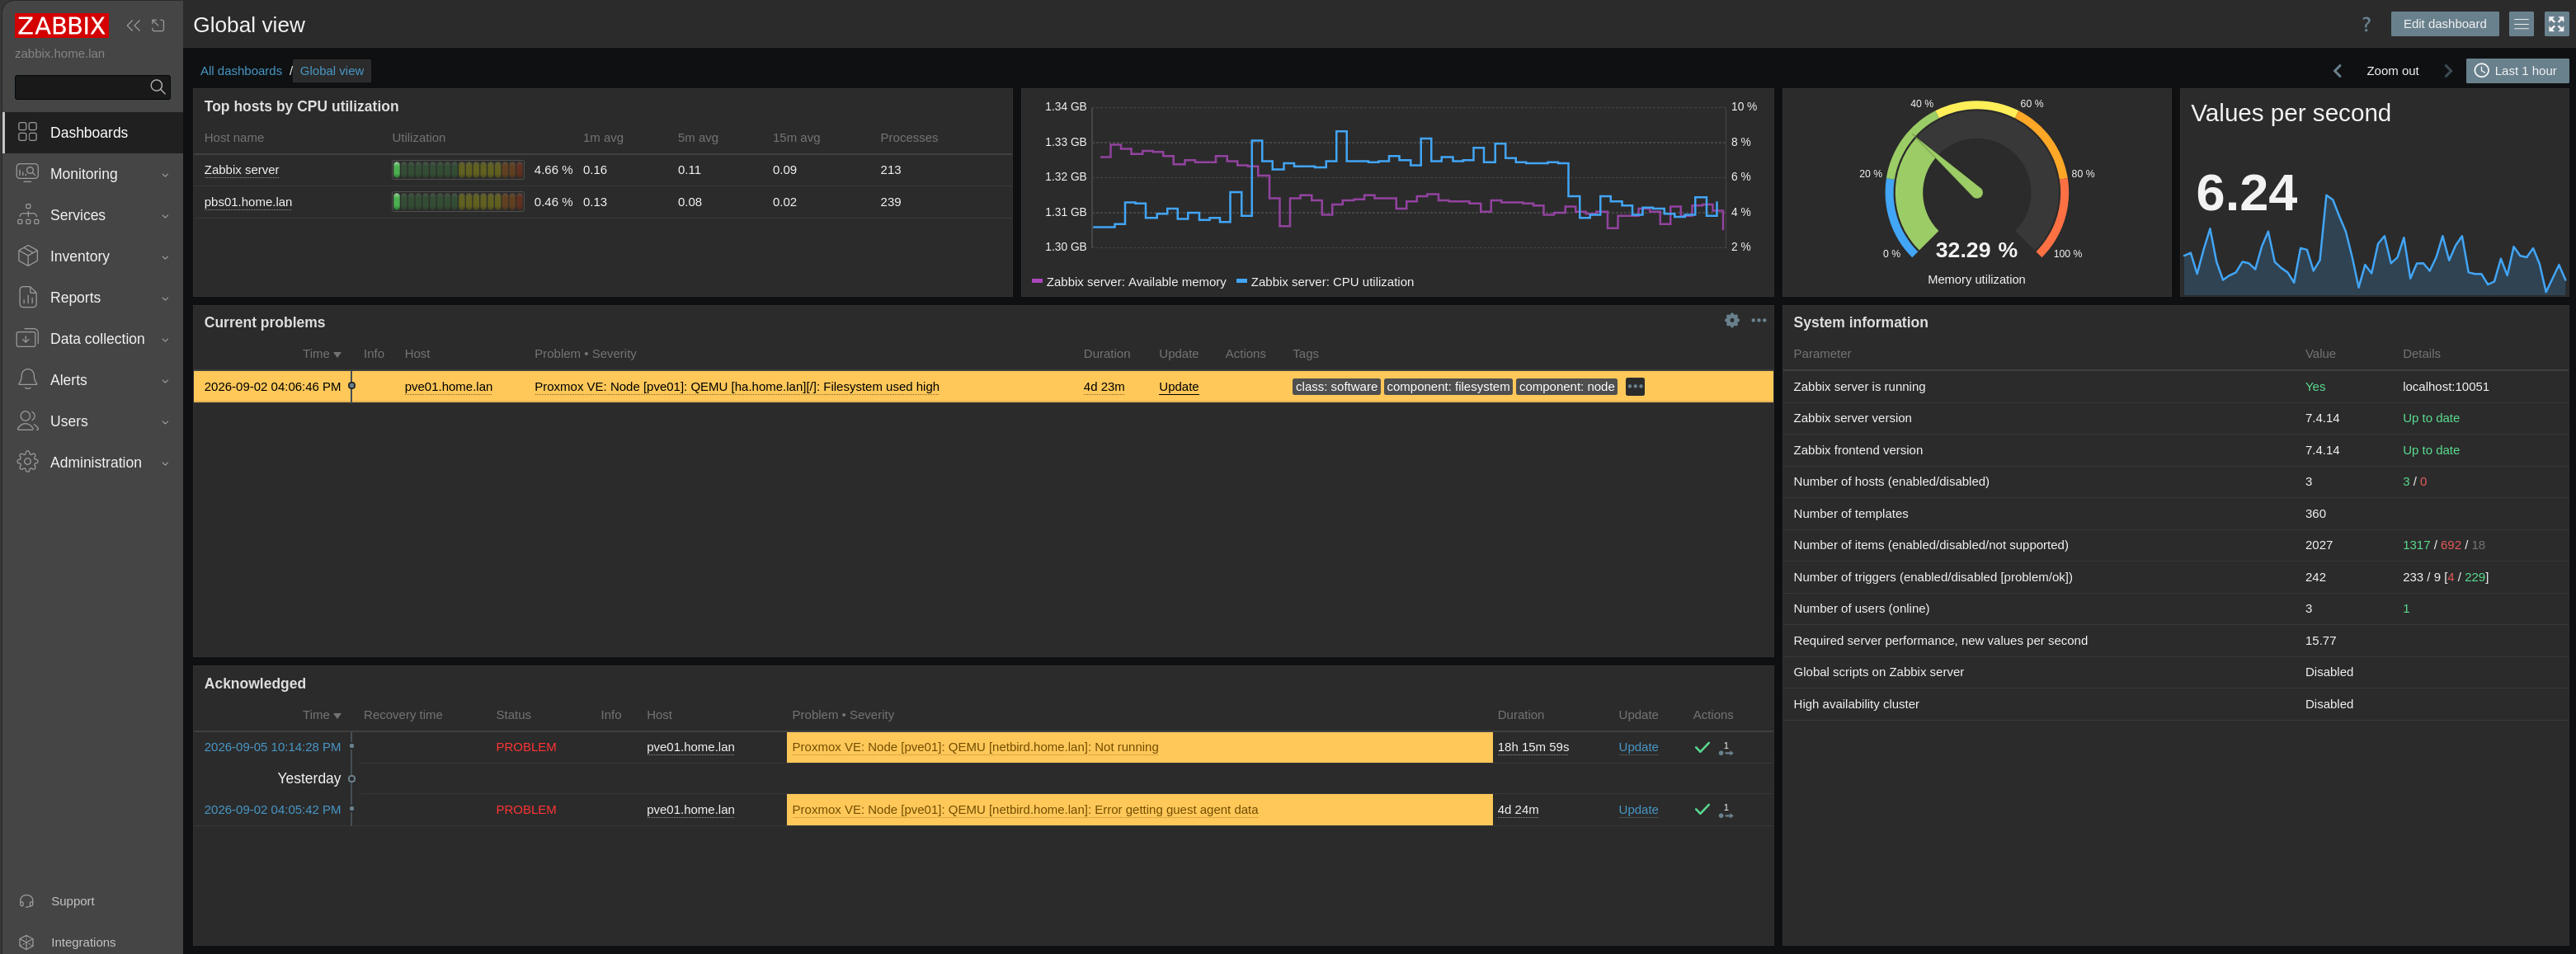Enter kiosk mode with fullscreen icon
Viewport: 2576px width, 954px height.
click(x=2556, y=24)
